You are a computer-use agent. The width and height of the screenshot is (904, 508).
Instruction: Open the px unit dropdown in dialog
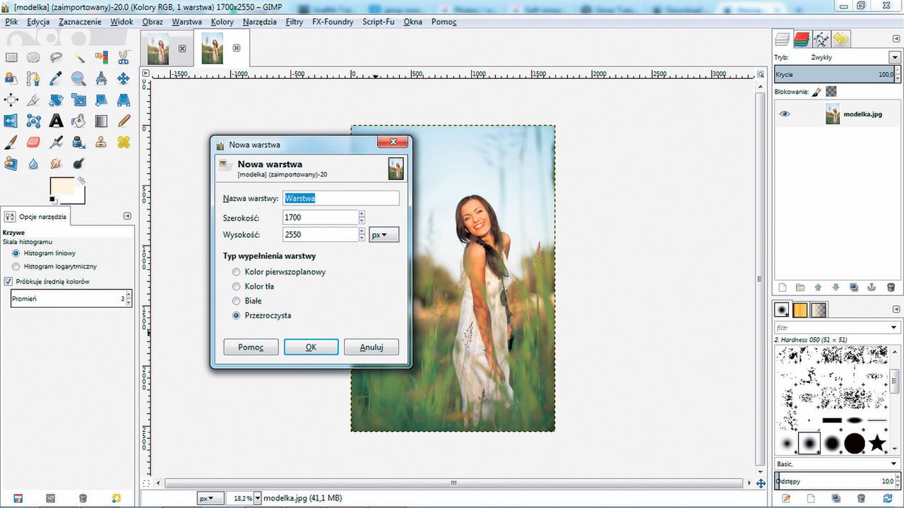pyautogui.click(x=384, y=235)
